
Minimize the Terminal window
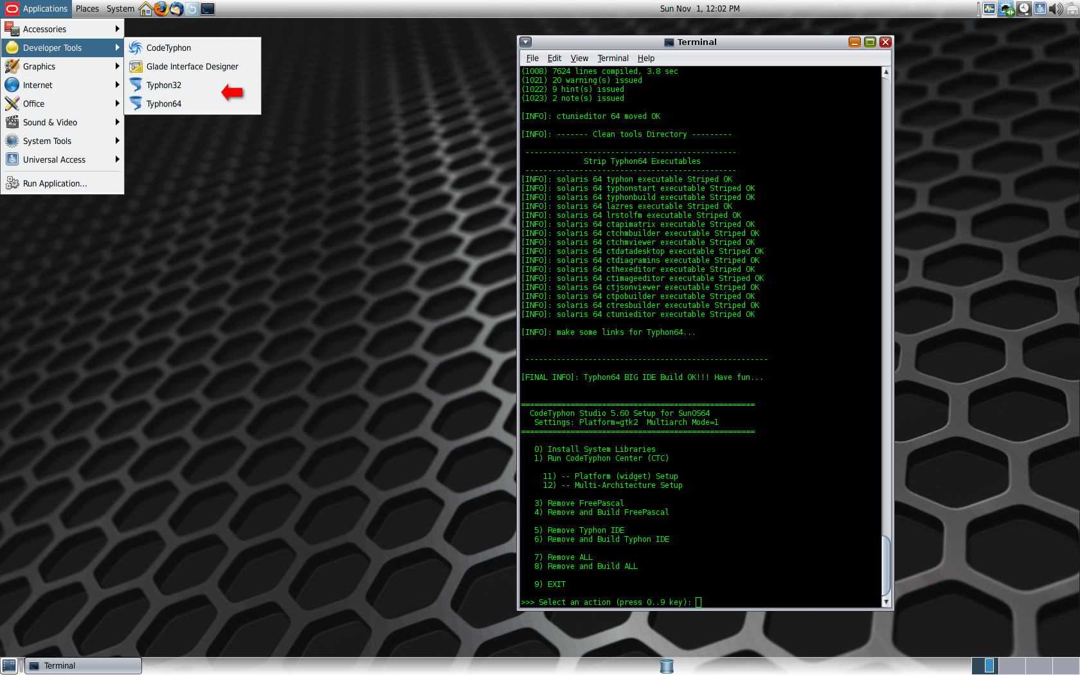pos(854,42)
